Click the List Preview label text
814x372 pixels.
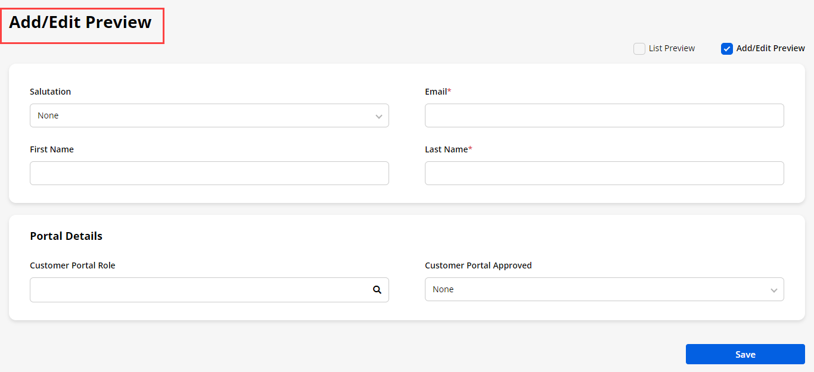click(672, 48)
